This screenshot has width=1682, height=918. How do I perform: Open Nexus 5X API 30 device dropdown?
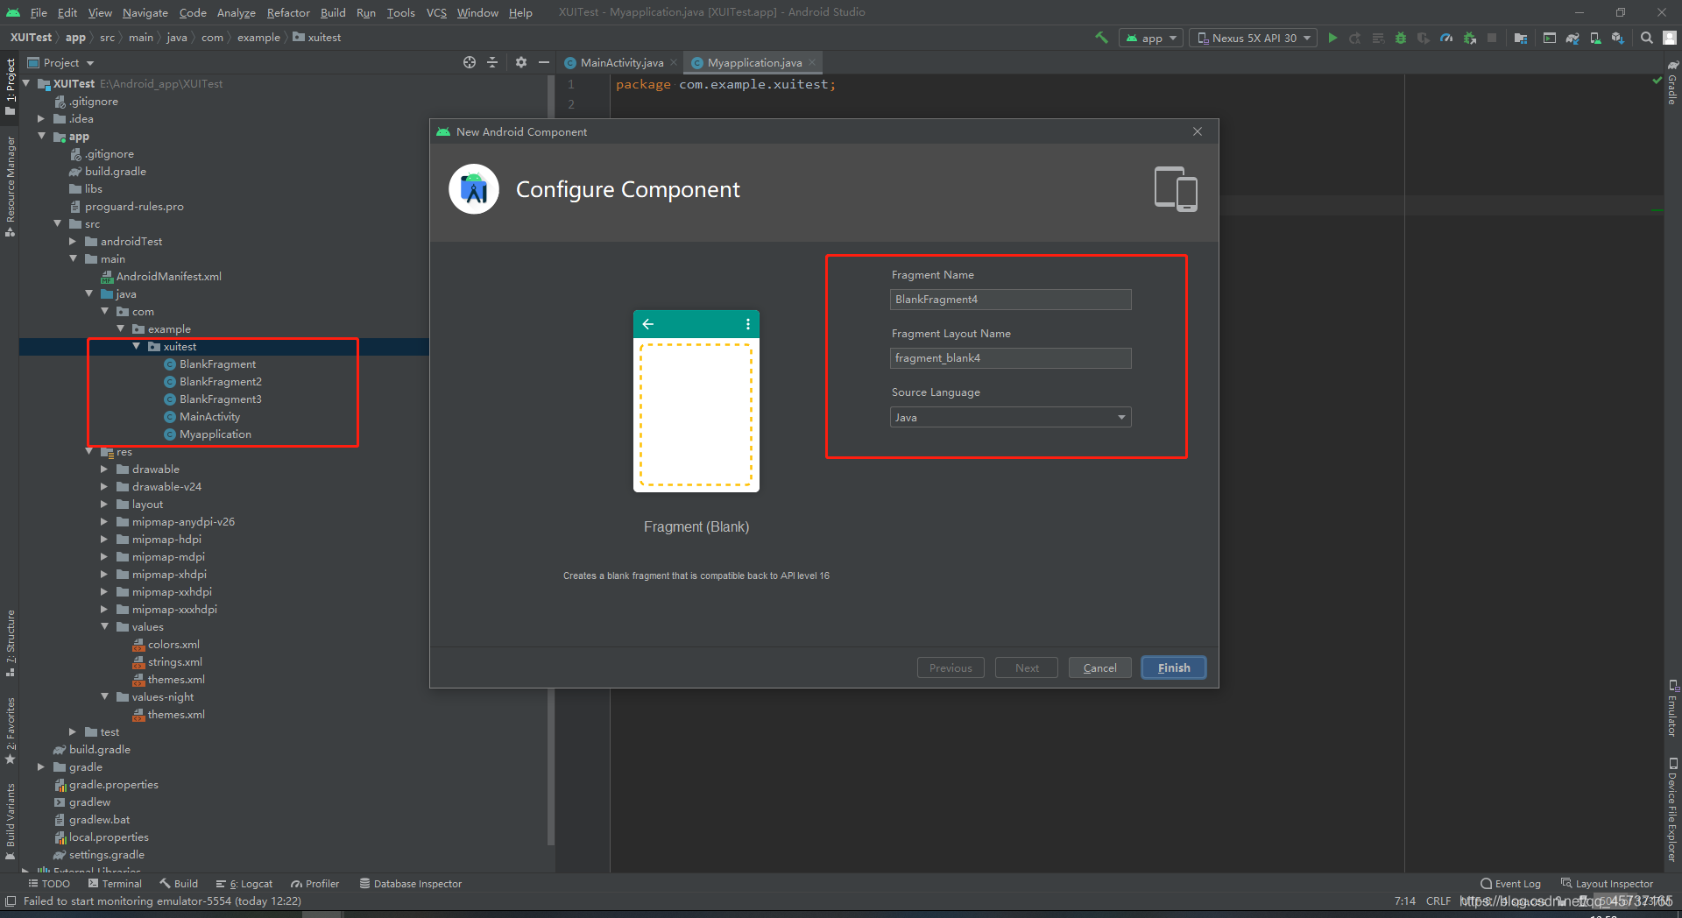pos(1253,38)
